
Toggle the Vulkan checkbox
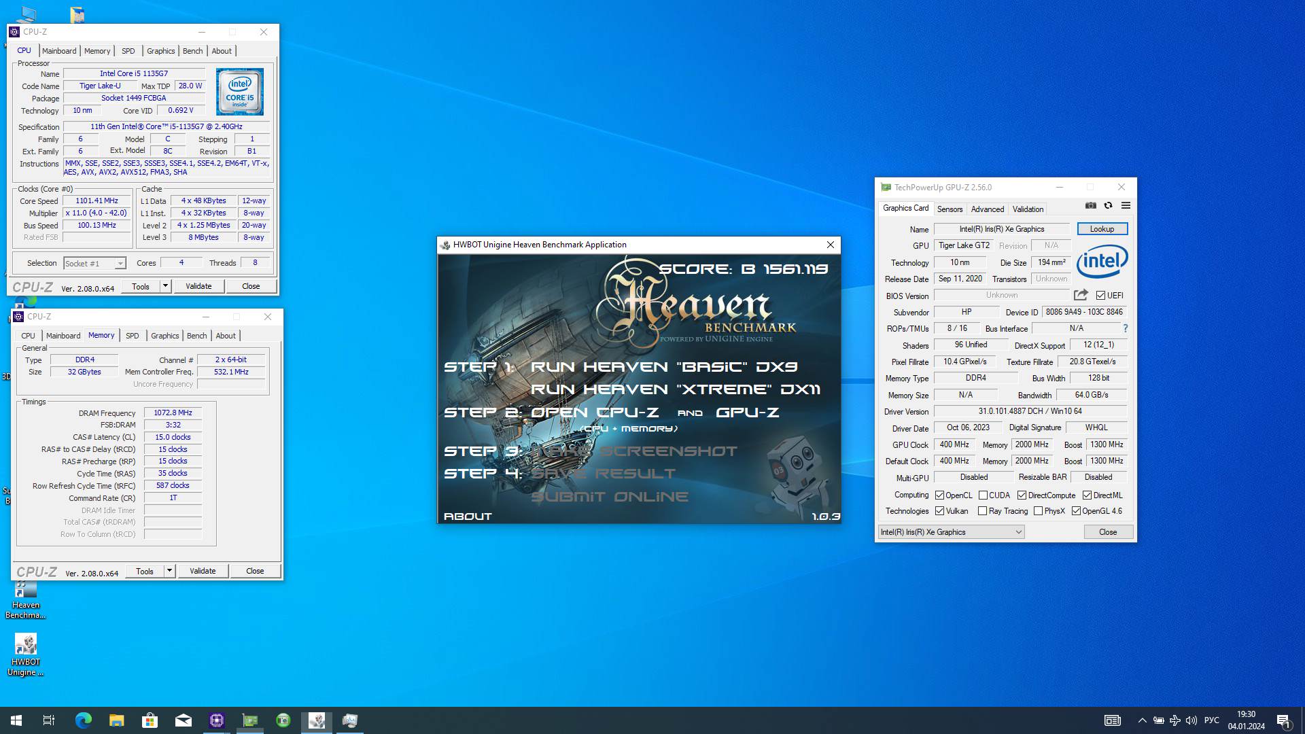[939, 511]
